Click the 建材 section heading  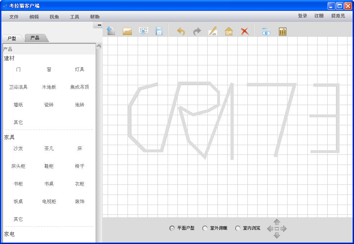pyautogui.click(x=9, y=58)
